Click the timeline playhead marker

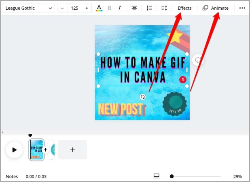point(30,135)
